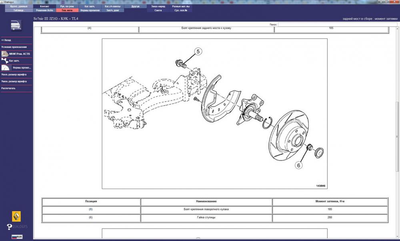Click the vertical scrollbar of the document
Viewport: 400px width, 241px height.
(397, 136)
